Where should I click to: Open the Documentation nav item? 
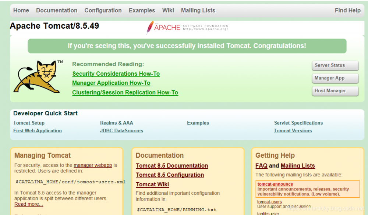click(x=57, y=11)
